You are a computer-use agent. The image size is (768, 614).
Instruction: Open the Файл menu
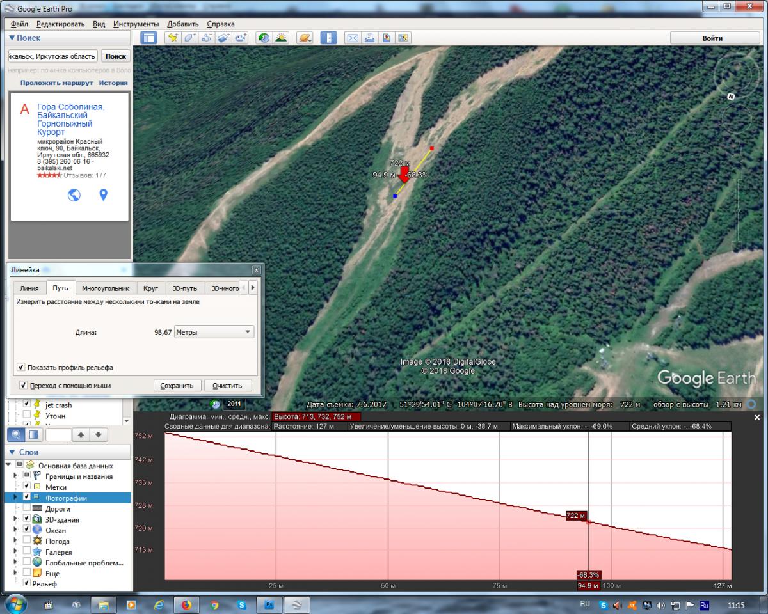(x=19, y=24)
